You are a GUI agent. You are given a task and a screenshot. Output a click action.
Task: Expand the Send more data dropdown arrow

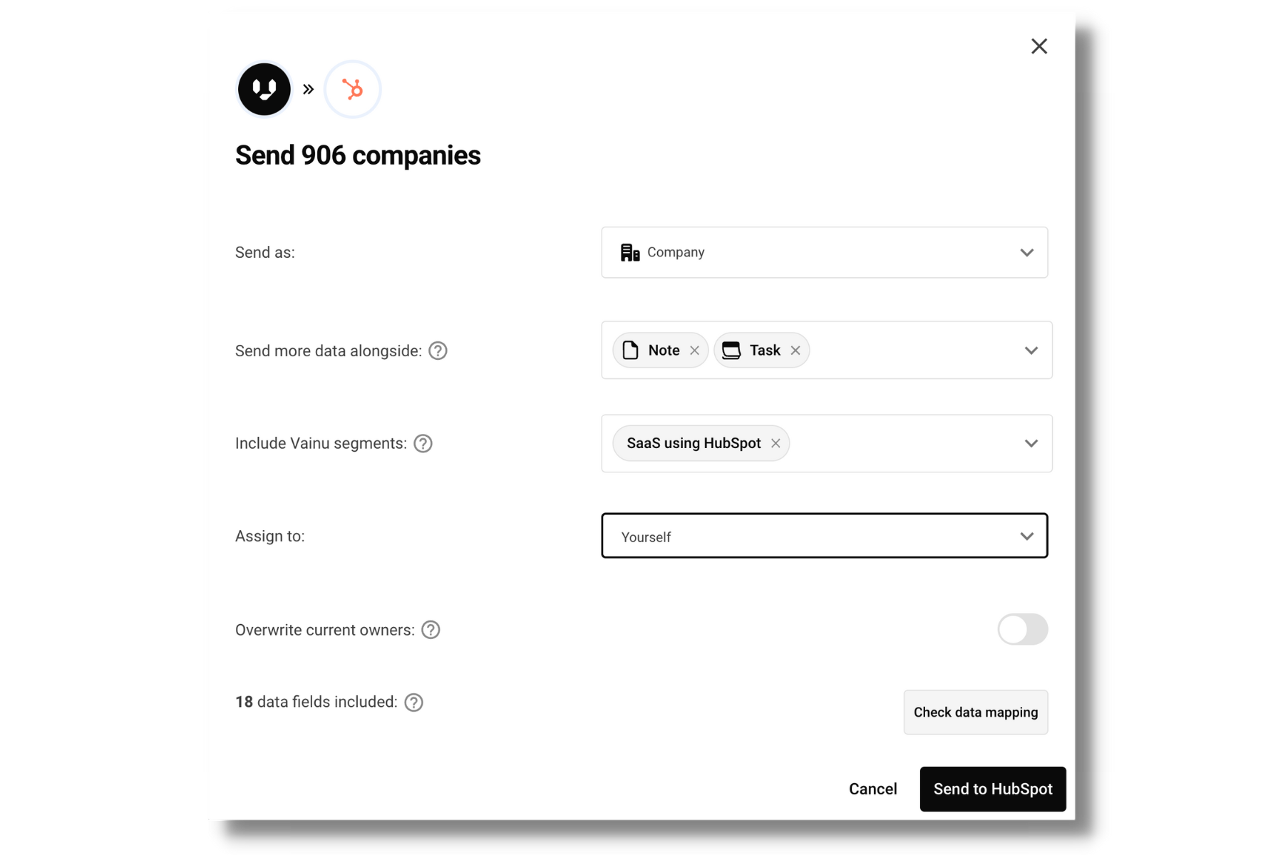coord(1031,351)
